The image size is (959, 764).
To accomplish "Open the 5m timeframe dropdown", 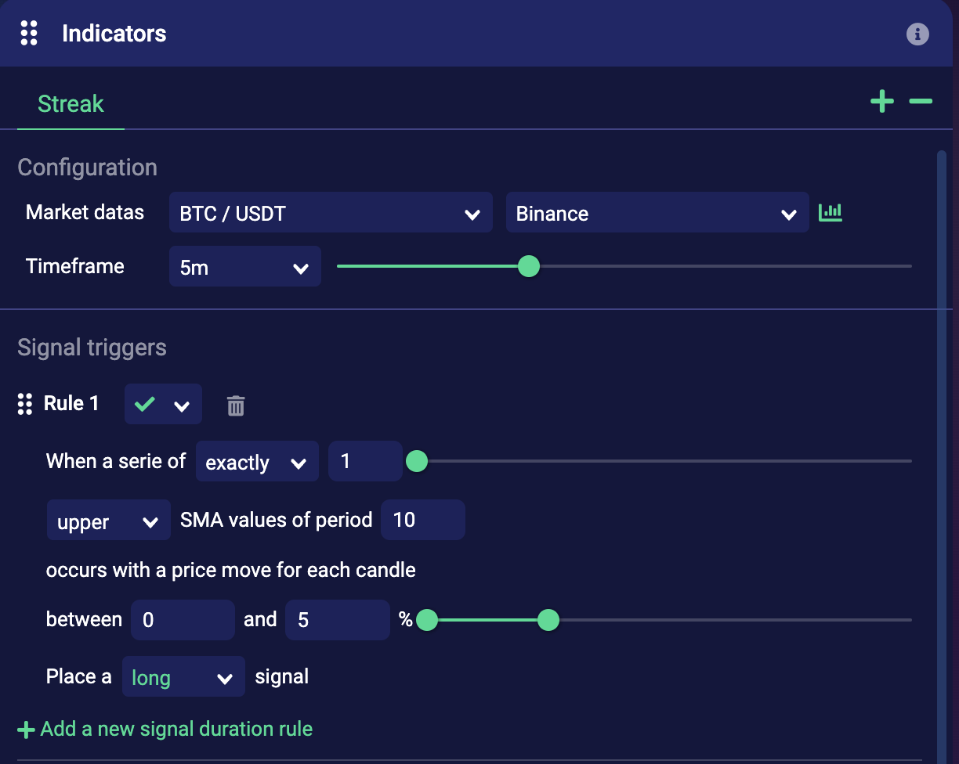I will [244, 267].
